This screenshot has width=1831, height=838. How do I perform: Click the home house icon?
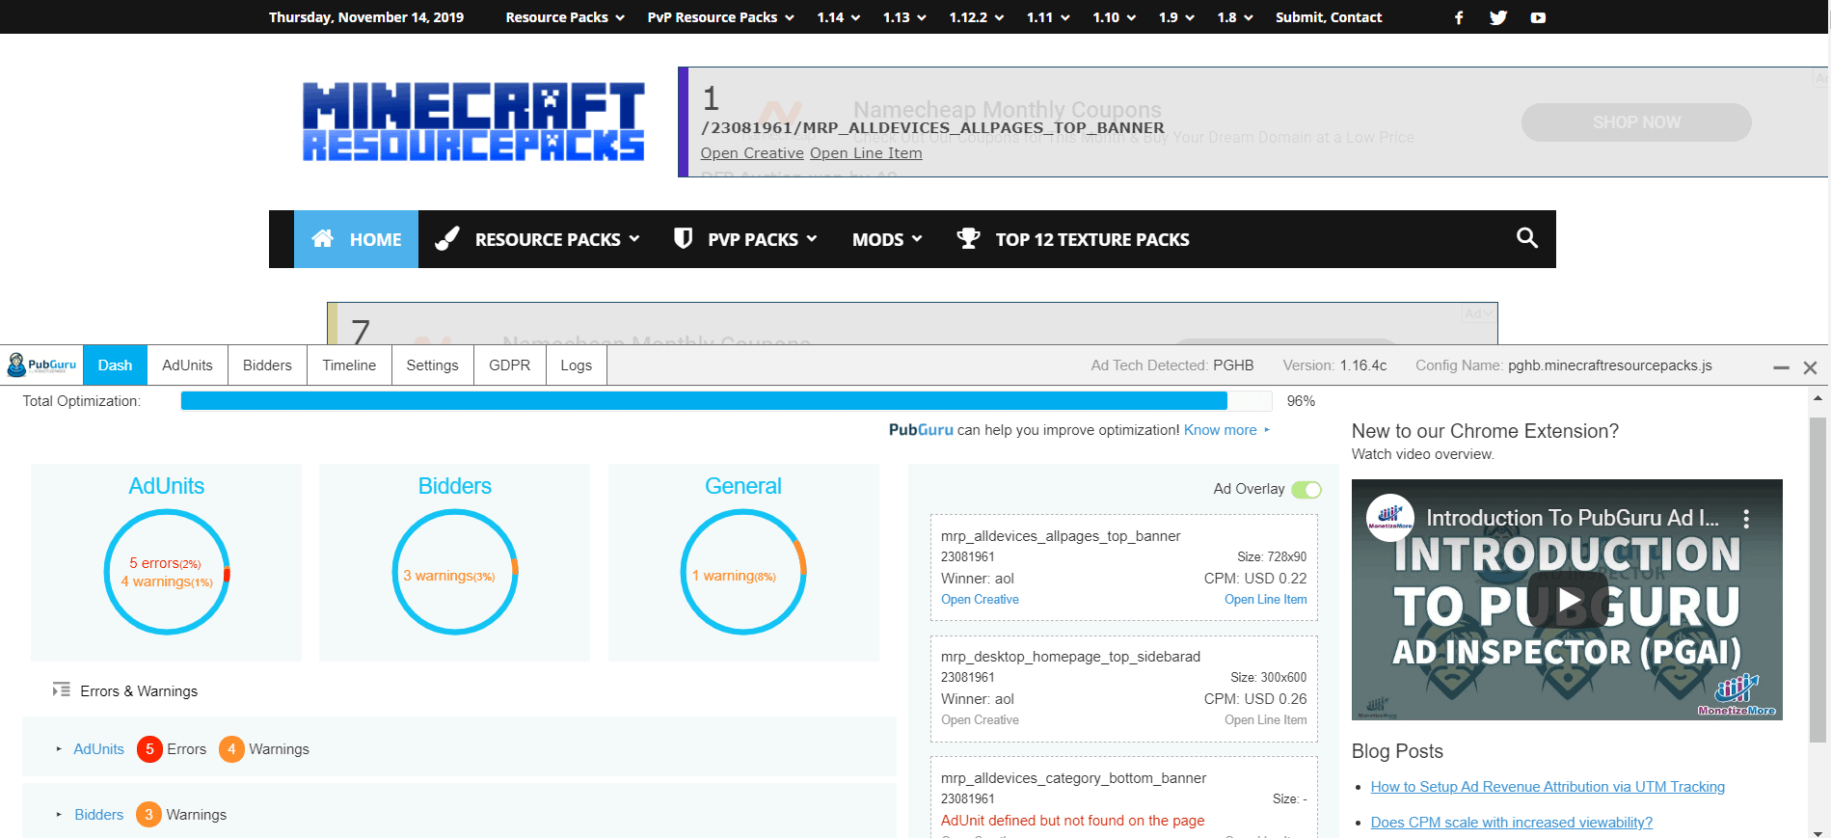[x=323, y=238]
